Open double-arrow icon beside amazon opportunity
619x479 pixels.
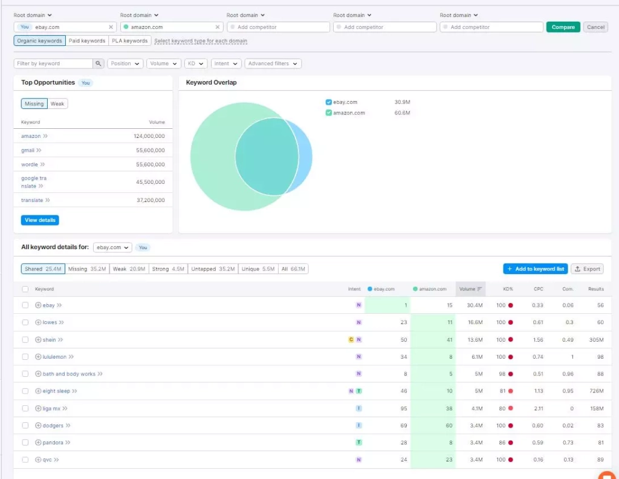coord(45,136)
